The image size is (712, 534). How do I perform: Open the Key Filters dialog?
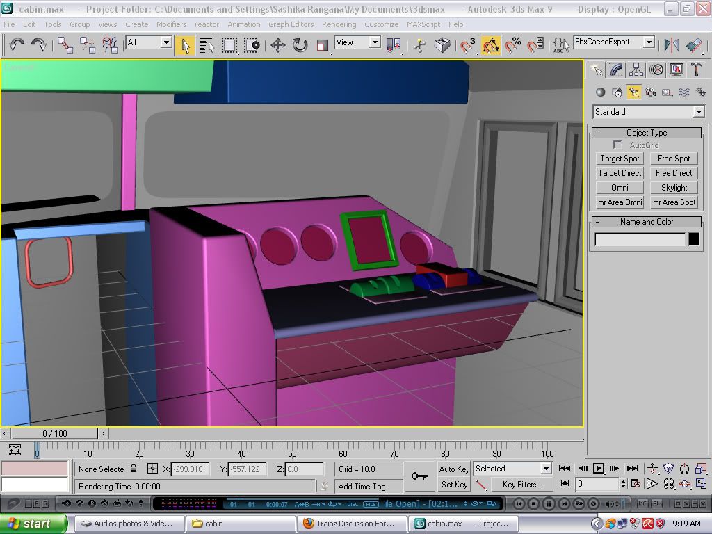point(522,485)
